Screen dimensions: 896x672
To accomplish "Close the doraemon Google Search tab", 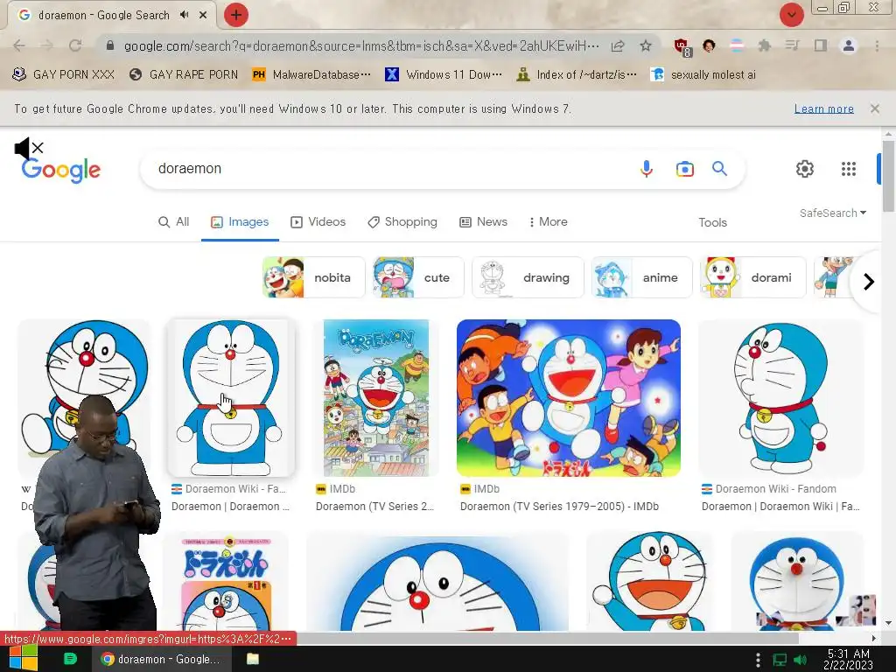I will (203, 16).
